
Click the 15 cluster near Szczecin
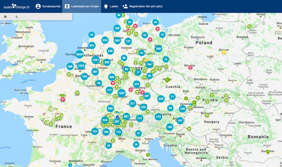[162, 35]
